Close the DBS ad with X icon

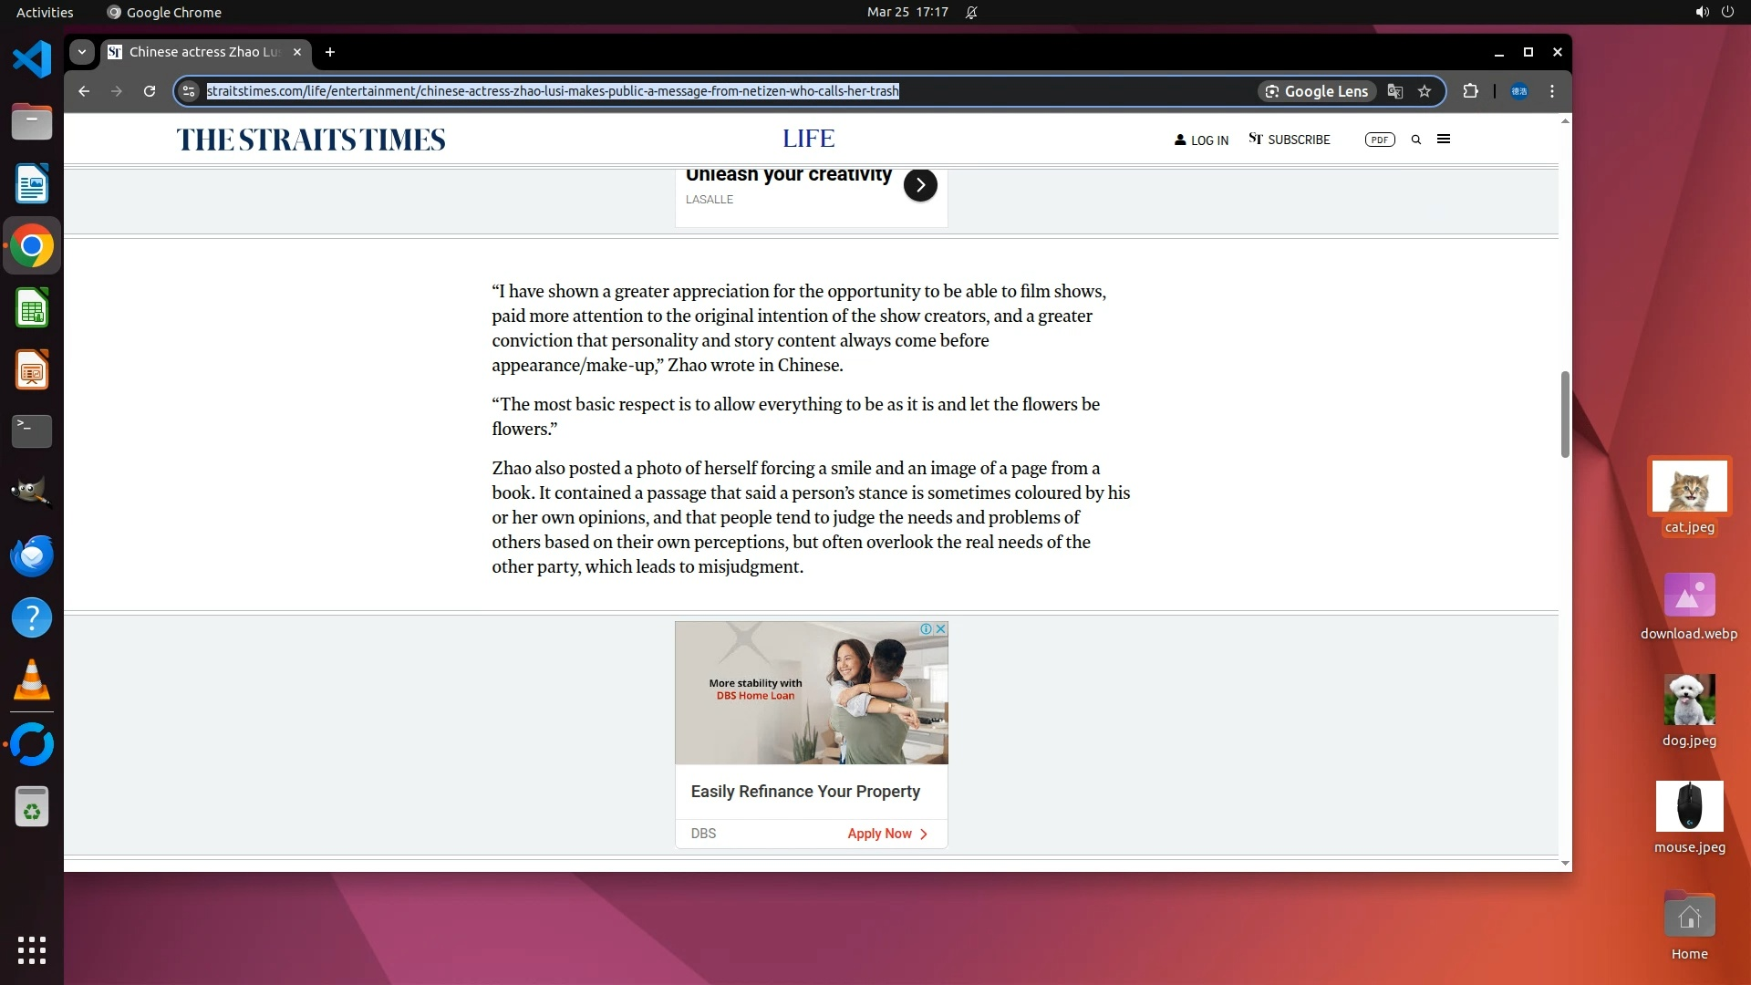(940, 629)
